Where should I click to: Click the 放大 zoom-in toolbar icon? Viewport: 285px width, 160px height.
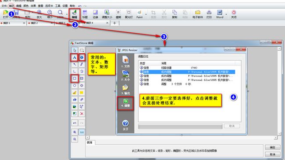point(39,14)
